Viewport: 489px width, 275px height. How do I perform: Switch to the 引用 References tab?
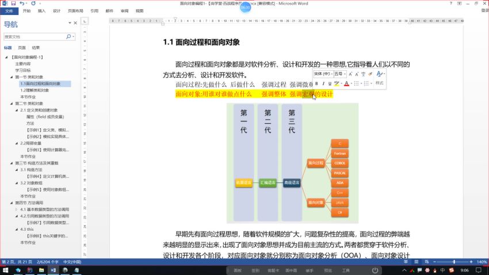click(94, 11)
